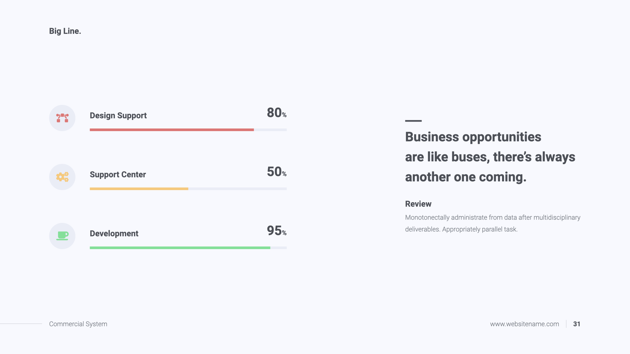Select the Design Support label
This screenshot has width=630, height=354.
(118, 116)
